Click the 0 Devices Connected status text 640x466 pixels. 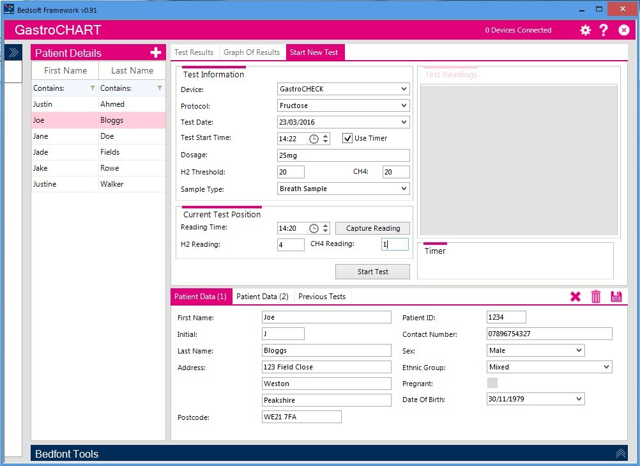tap(518, 30)
